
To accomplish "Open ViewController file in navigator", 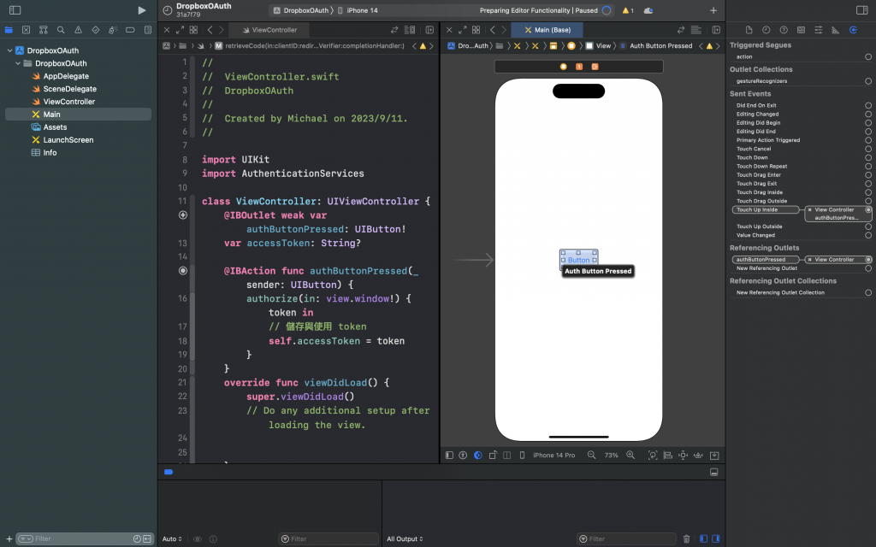I will tap(69, 102).
